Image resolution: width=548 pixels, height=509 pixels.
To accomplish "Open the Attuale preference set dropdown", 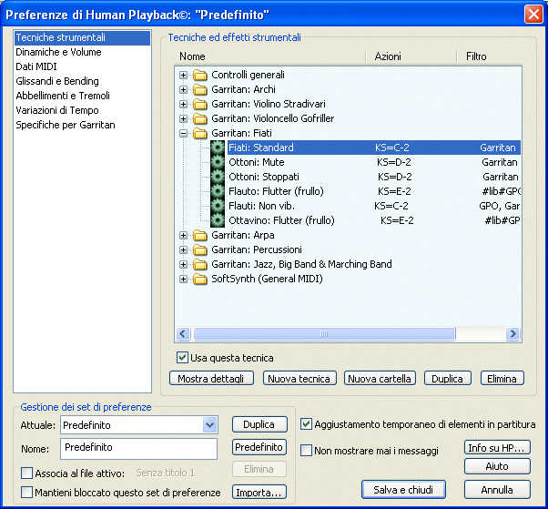I will [210, 424].
